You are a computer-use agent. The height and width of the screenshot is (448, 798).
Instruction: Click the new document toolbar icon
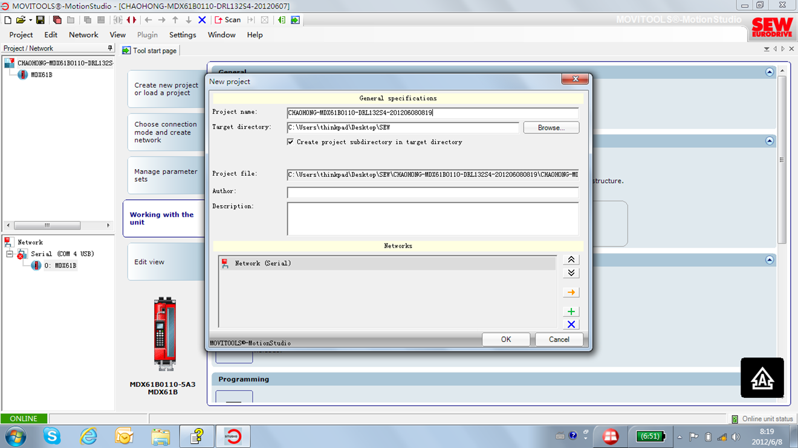[x=8, y=20]
